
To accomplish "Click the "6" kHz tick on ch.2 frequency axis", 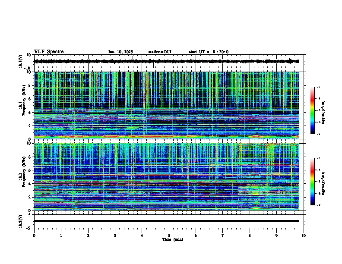I will point(30,170).
